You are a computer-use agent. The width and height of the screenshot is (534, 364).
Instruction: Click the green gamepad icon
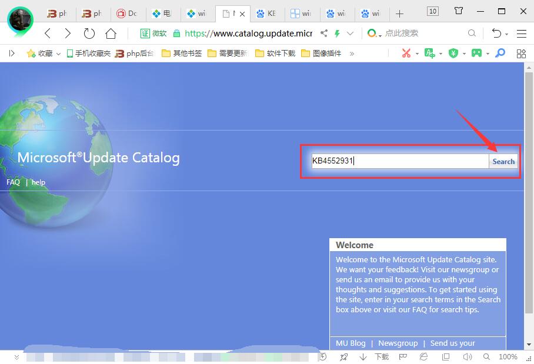[x=476, y=53]
